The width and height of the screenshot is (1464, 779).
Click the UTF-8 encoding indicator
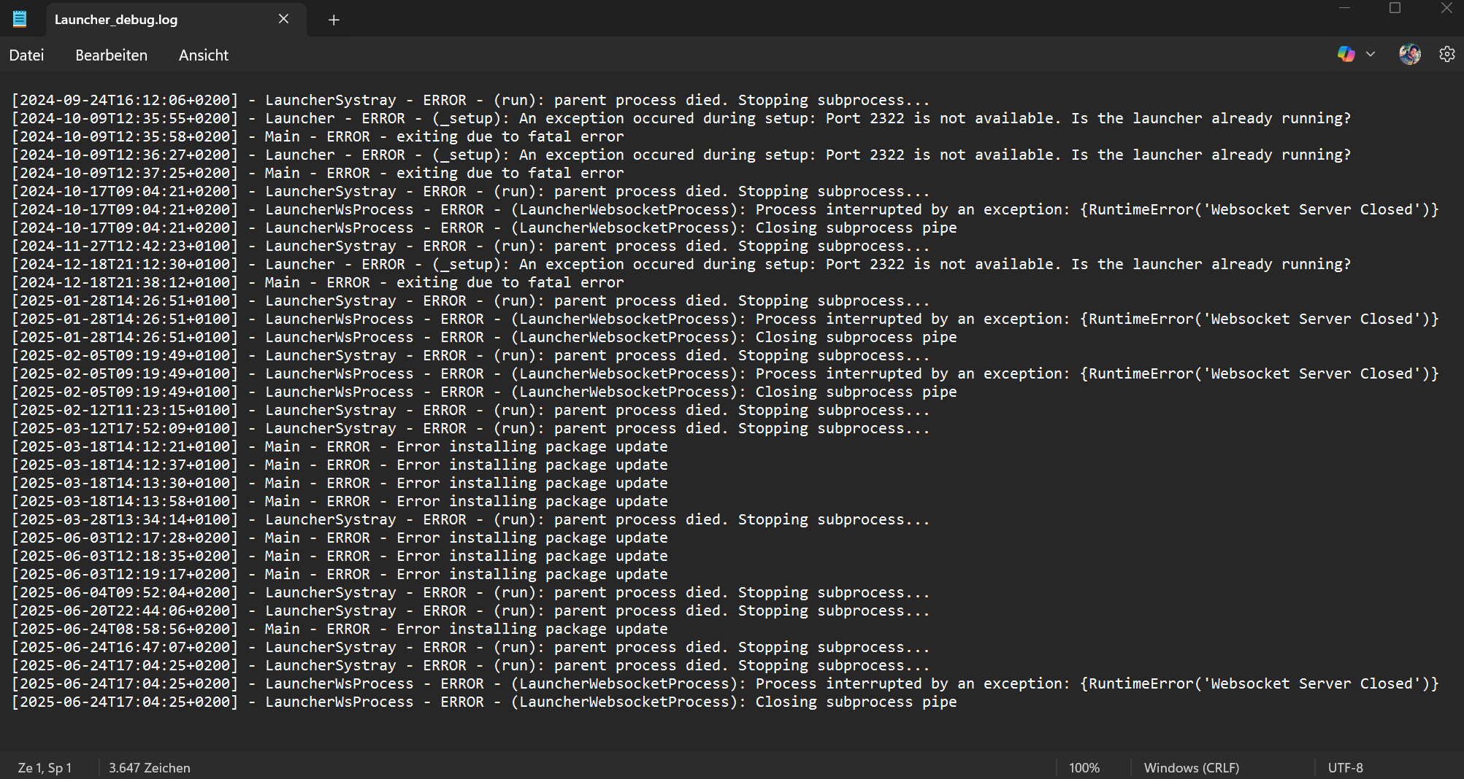tap(1345, 767)
